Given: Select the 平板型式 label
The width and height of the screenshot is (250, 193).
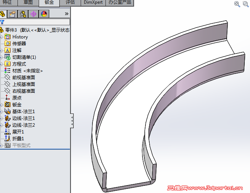Looking at the screenshot, I should point(21,146).
